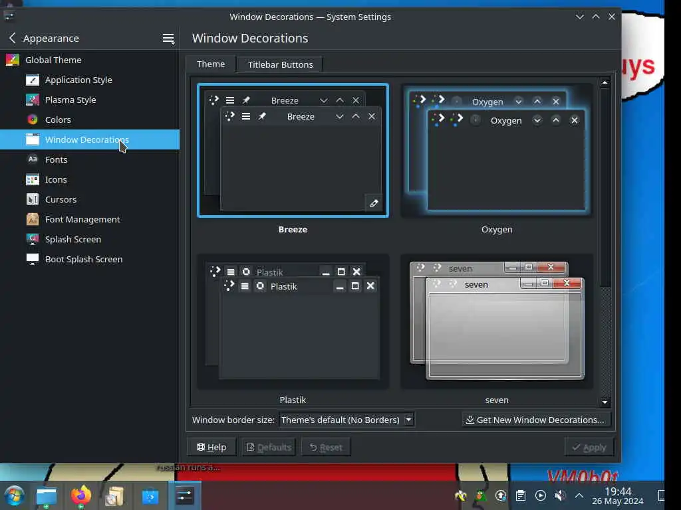Open Global Theme settings
The image size is (681, 510).
(x=90, y=60)
